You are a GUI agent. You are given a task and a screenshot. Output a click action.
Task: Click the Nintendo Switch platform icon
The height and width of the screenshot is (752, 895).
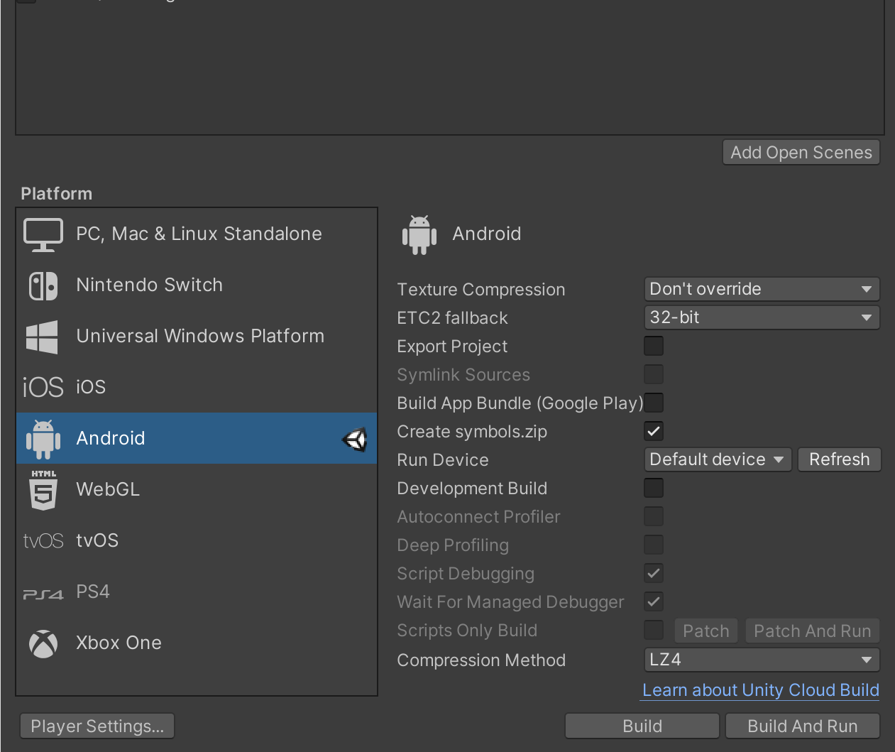tap(43, 285)
